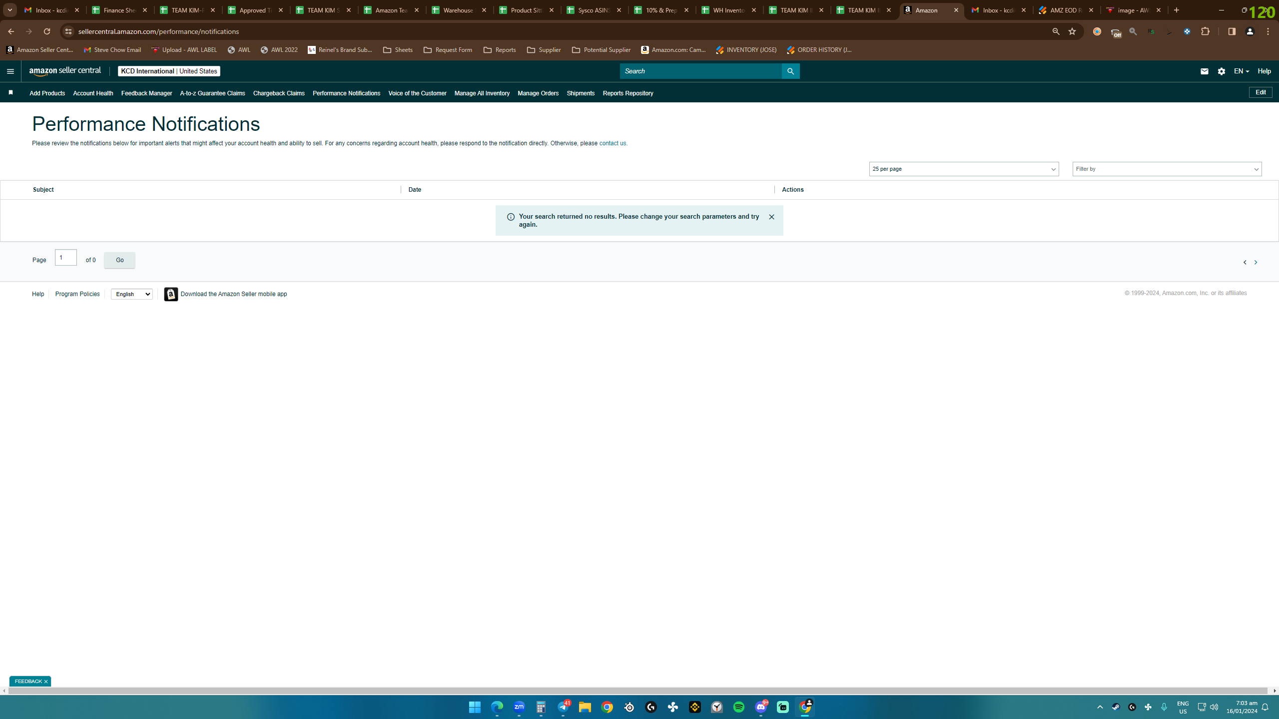Open Spotify from the taskbar
This screenshot has height=719, width=1279.
tap(739, 707)
